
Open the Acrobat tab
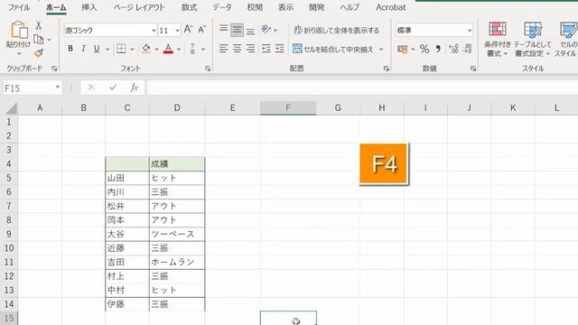point(391,7)
